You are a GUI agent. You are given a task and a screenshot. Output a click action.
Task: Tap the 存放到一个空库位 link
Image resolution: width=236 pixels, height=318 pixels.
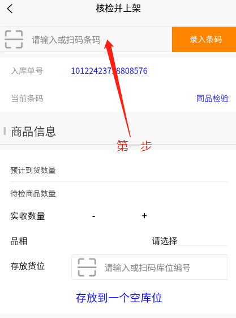tap(119, 298)
